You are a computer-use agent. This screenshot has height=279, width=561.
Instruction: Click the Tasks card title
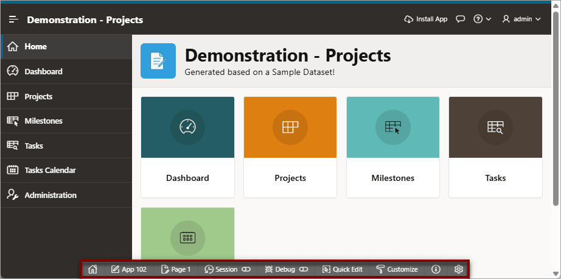(495, 178)
